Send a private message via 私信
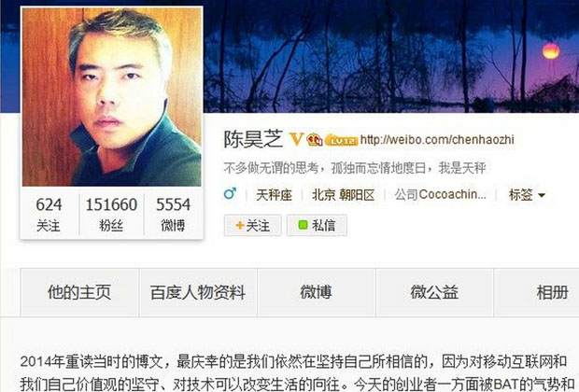This screenshot has height=392, width=579. (317, 225)
